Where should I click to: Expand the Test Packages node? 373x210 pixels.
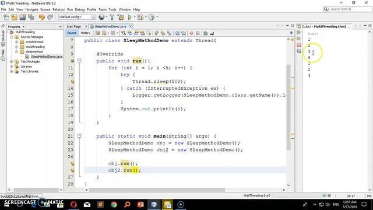[x=12, y=62]
